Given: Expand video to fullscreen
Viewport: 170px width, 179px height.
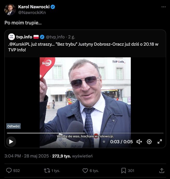Looking at the screenshot, I should pos(160,142).
